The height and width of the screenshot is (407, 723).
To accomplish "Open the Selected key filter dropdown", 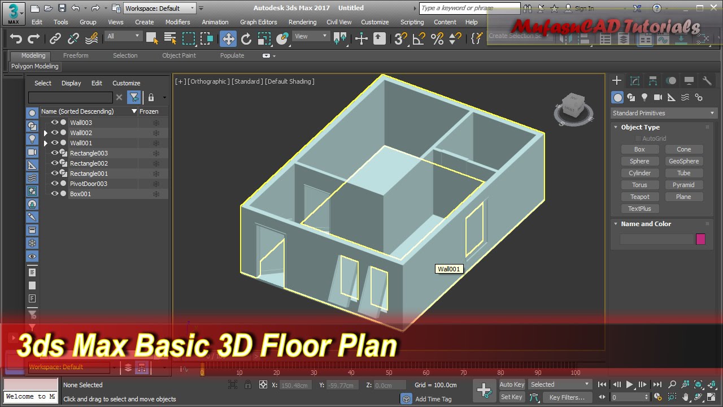I will pos(560,384).
